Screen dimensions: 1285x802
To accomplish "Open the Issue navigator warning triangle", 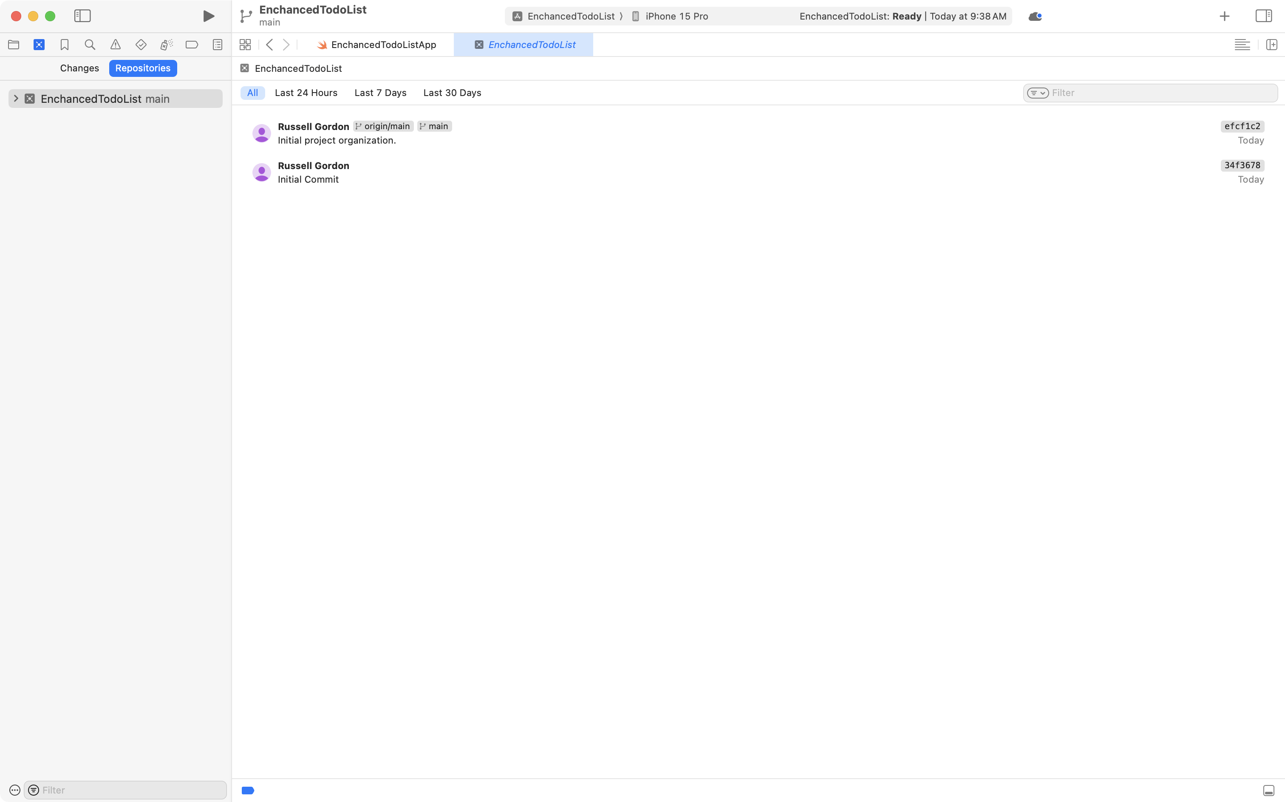I will point(116,45).
